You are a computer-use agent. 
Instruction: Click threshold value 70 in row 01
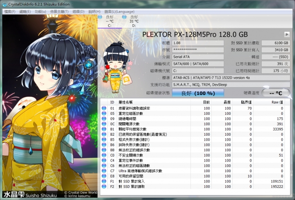click(x=250, y=108)
